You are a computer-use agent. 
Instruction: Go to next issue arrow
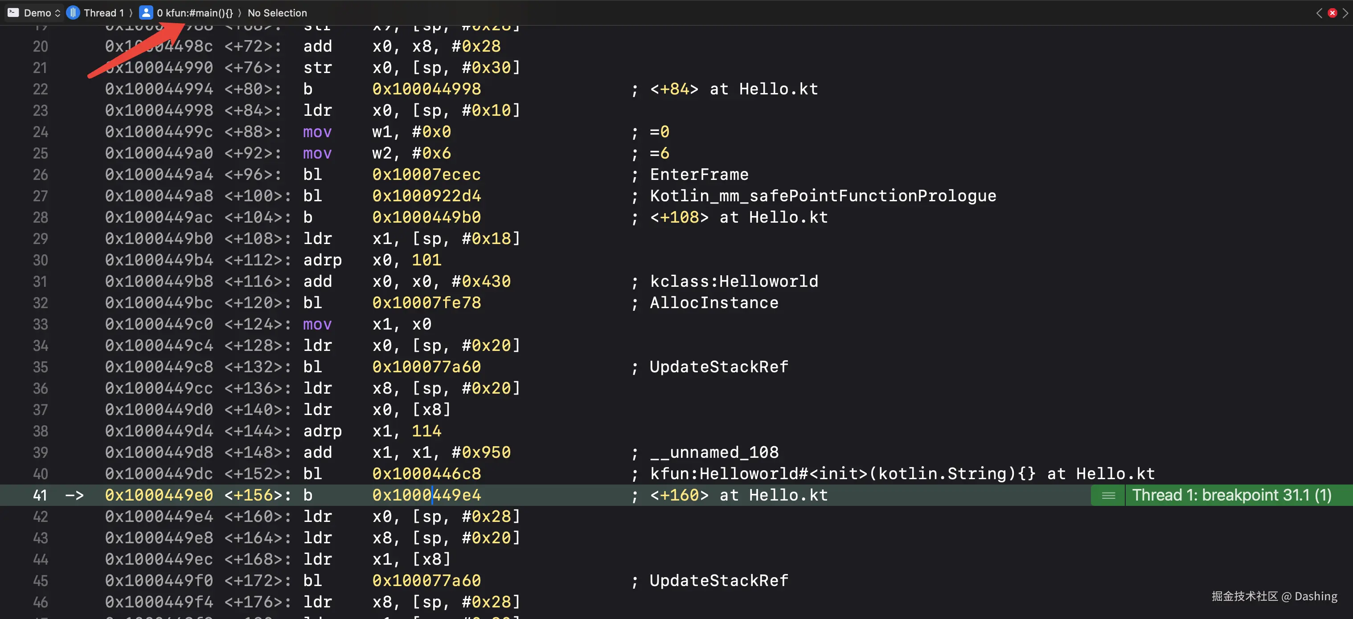tap(1345, 13)
